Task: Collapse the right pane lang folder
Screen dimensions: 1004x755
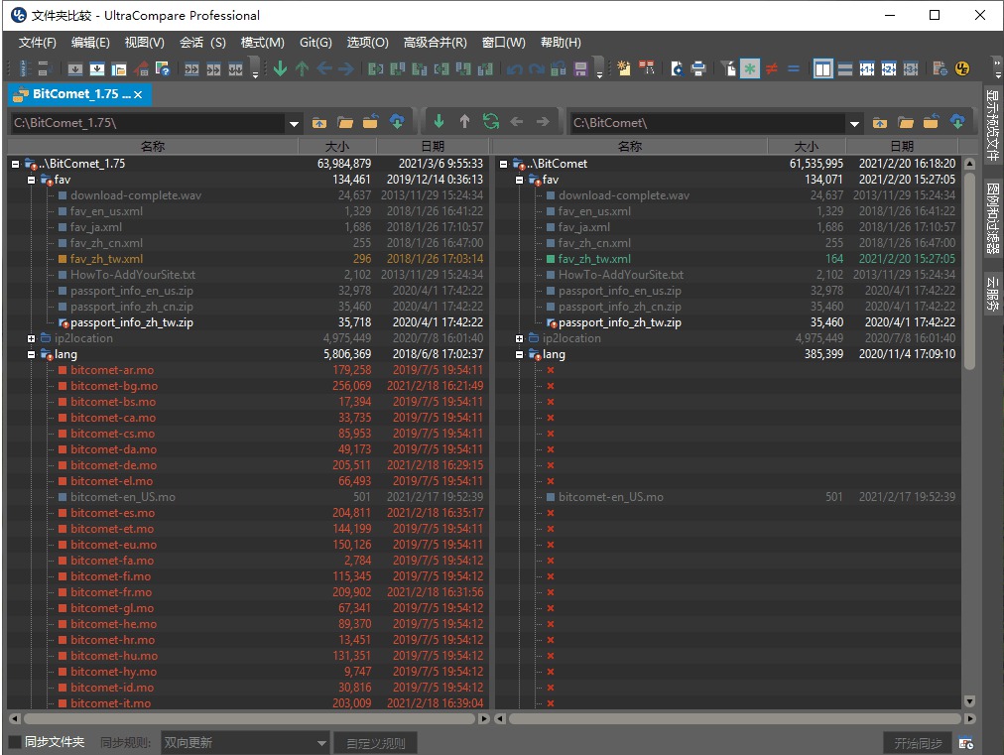Action: 519,355
